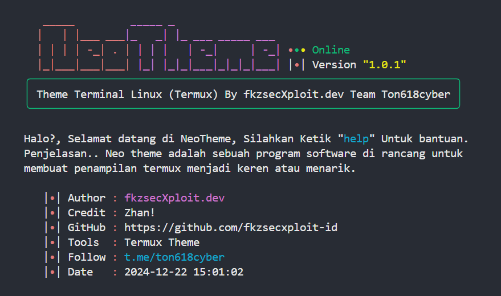Click the bullet marker beside Follow
This screenshot has width=501, height=296.
tap(52, 257)
